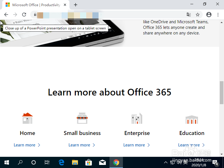Click the Education institution icon
This screenshot has width=224, height=168.
pyautogui.click(x=192, y=120)
